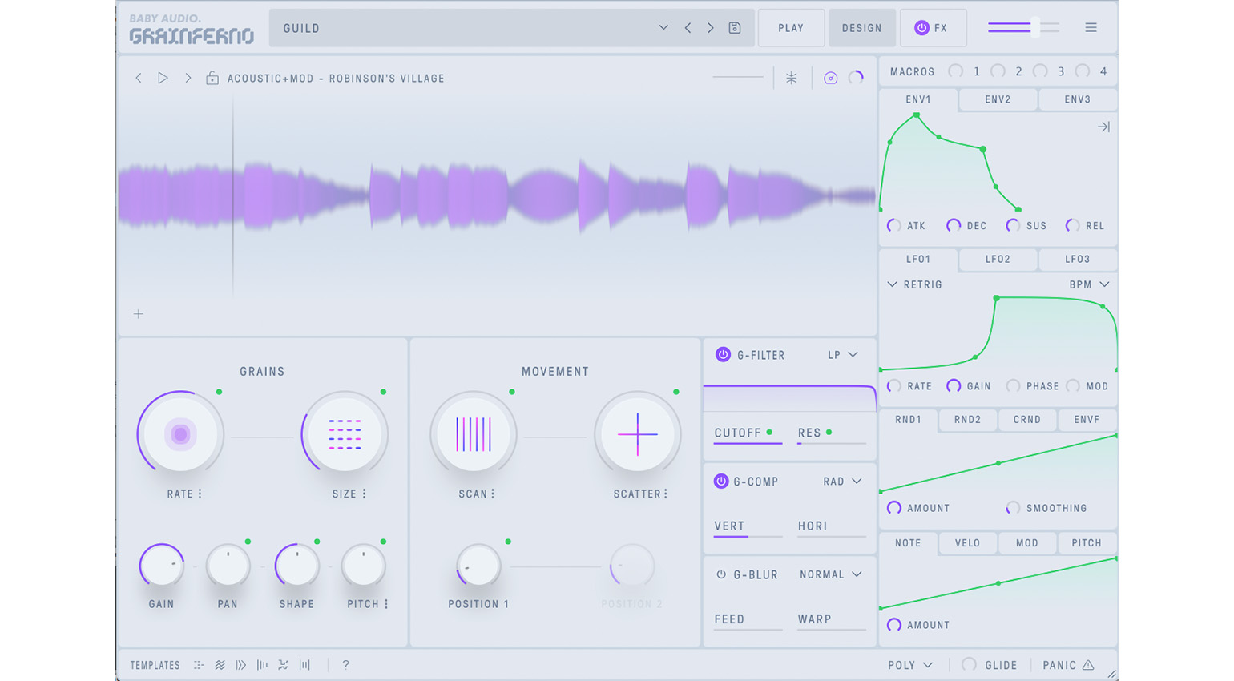Disable the G-Comp power button
The width and height of the screenshot is (1234, 681).
(x=721, y=482)
